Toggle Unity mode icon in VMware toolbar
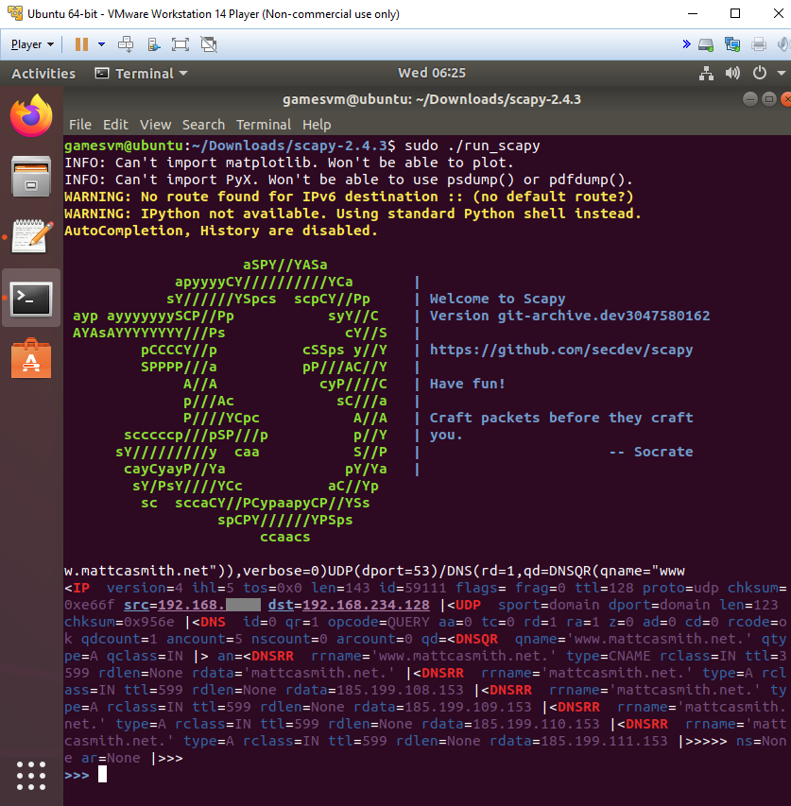The height and width of the screenshot is (806, 791). tap(209, 44)
